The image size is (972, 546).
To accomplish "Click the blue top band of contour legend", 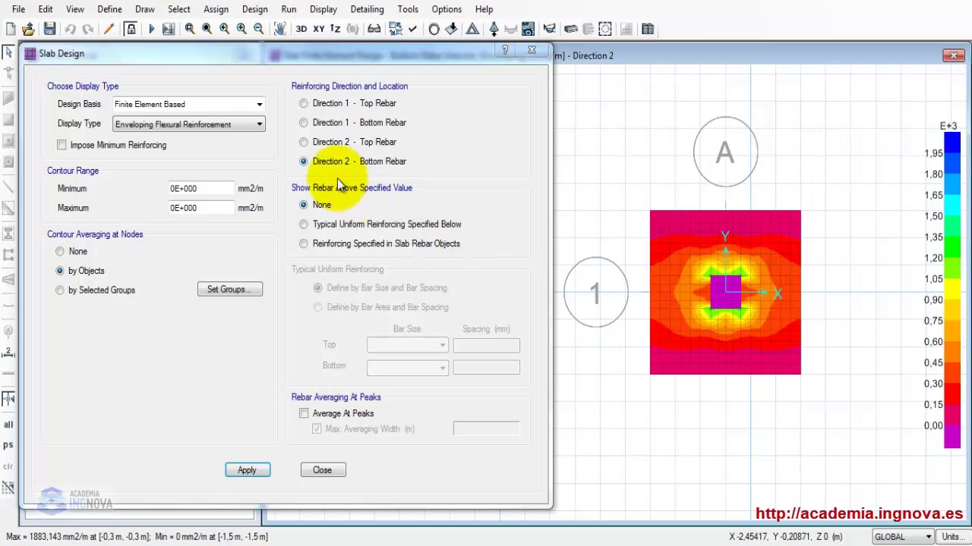I will coord(952,143).
